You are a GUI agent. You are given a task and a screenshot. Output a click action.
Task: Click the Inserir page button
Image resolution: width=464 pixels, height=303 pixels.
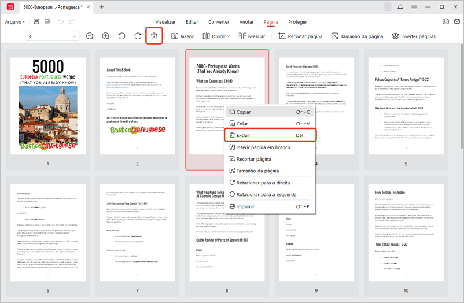[x=183, y=36]
